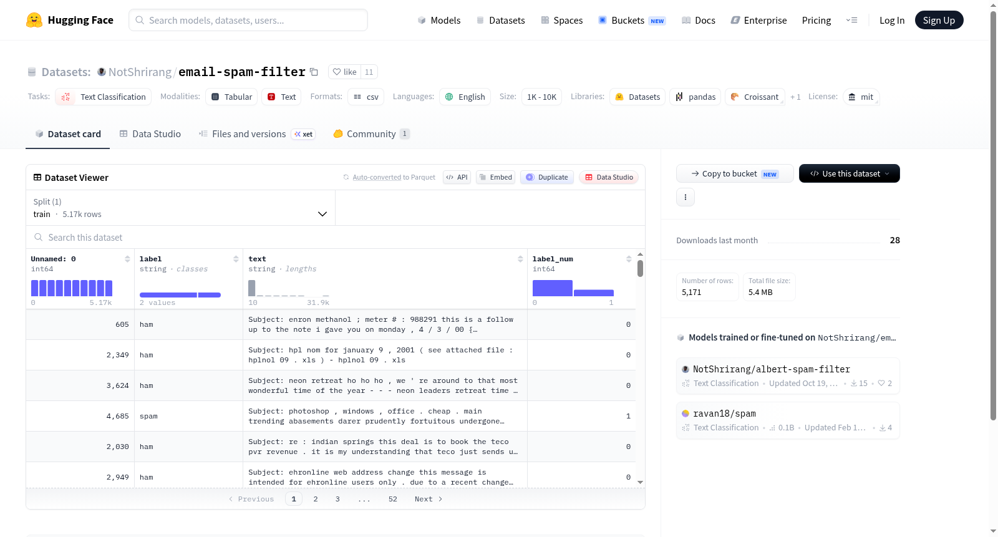Open the three-dot more options button
This screenshot has width=998, height=537.
point(686,197)
